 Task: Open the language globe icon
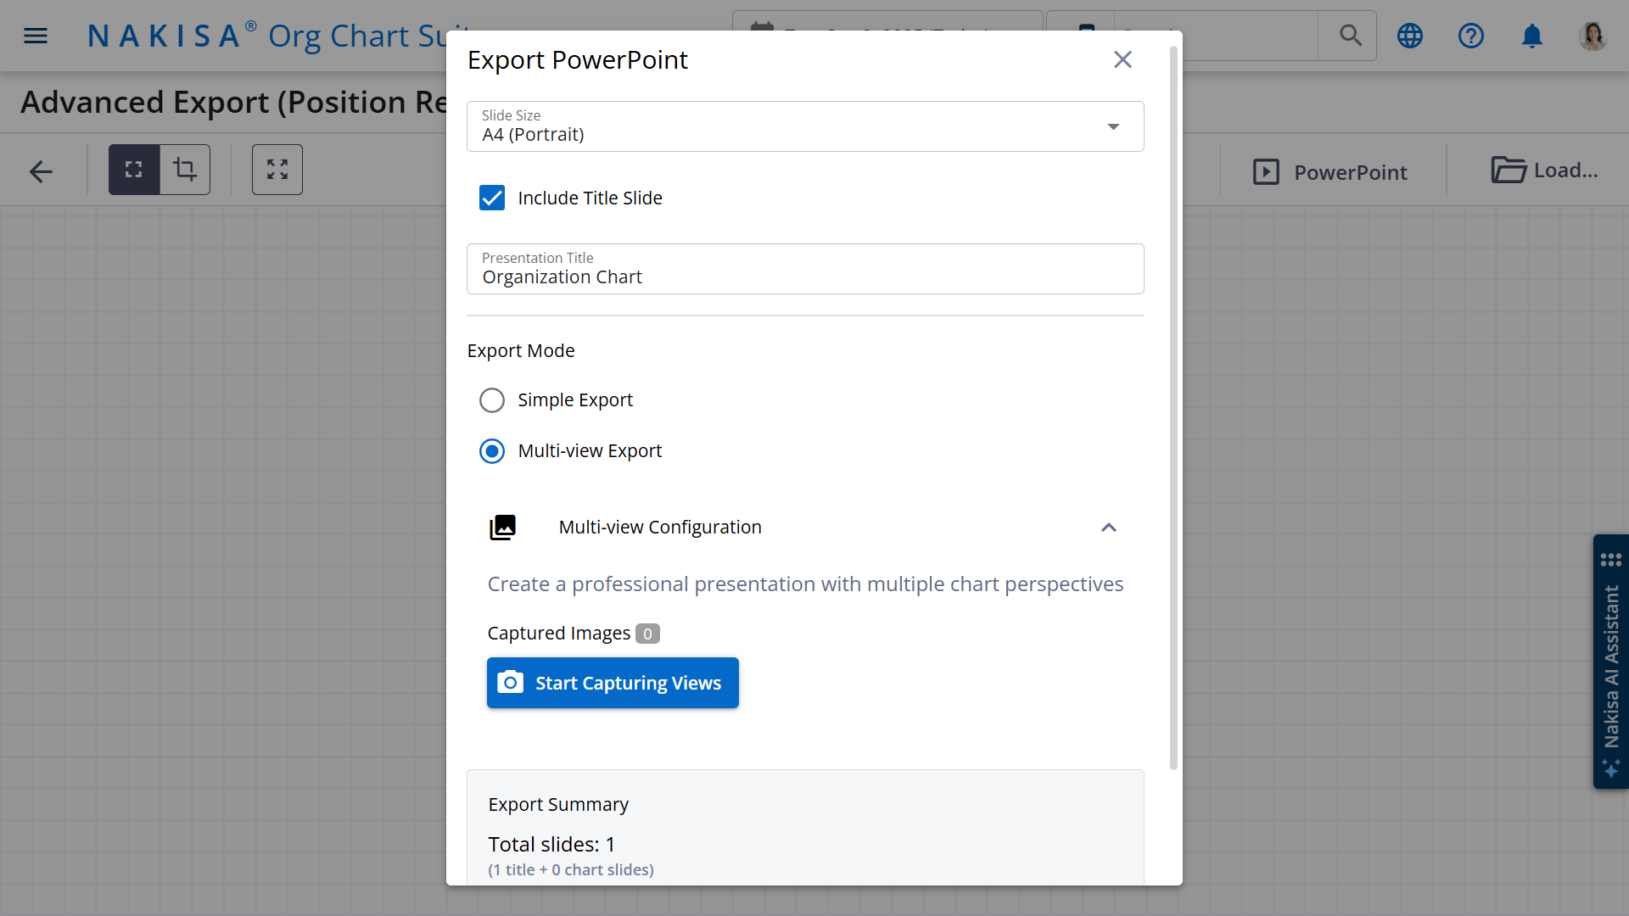(1410, 36)
